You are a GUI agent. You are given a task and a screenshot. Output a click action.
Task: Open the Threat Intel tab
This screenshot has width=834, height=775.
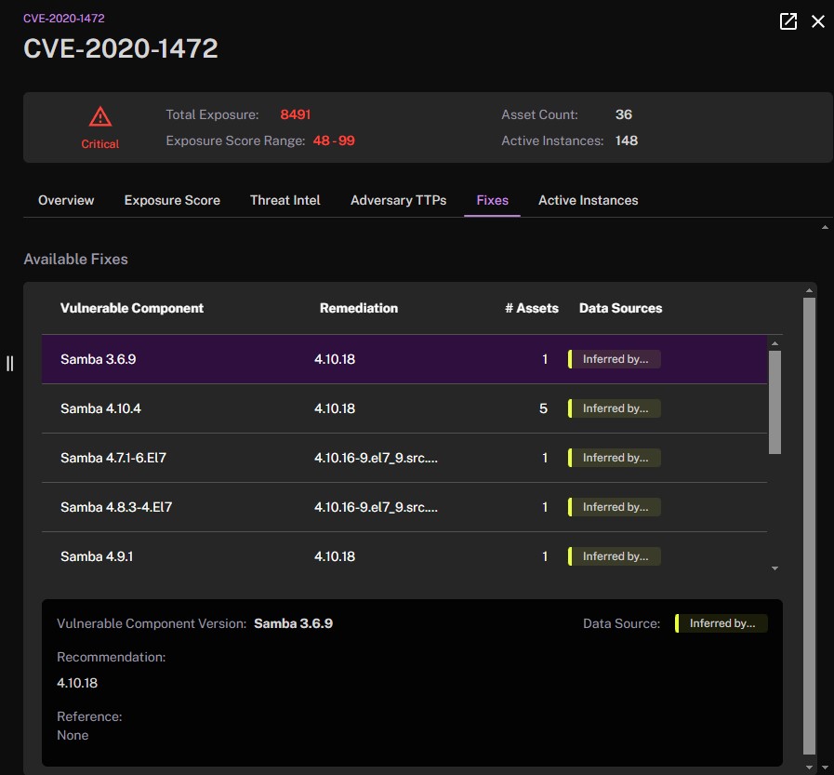tap(285, 200)
